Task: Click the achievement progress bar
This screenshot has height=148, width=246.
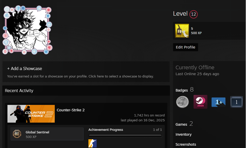Action: [125, 136]
